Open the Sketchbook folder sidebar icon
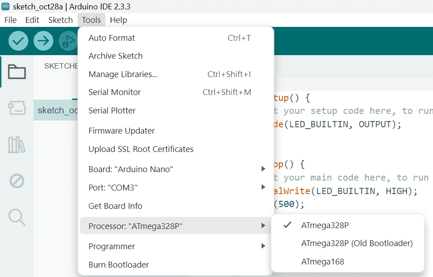Image resolution: width=433 pixels, height=277 pixels. pos(17,72)
